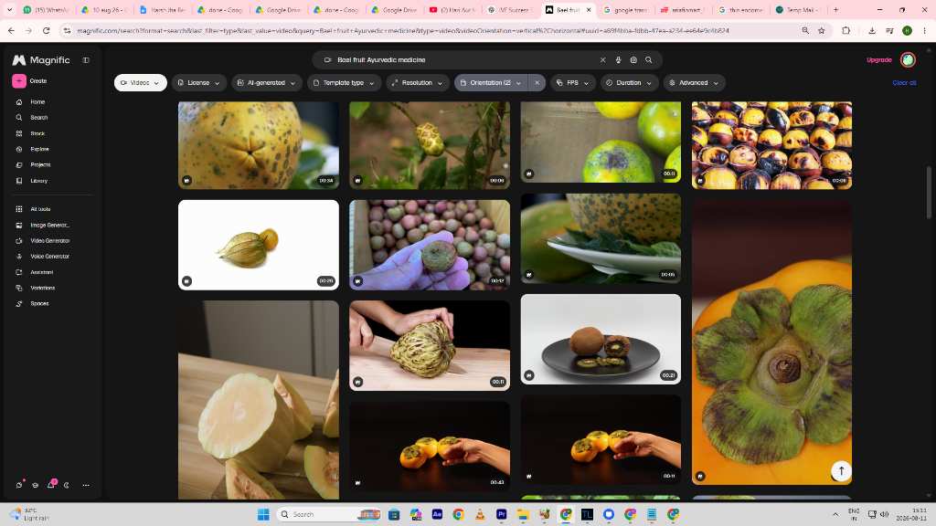The image size is (936, 526).
Task: Click the Upgrade link
Action: coord(879,60)
